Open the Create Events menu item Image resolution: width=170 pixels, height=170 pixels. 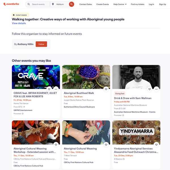click(103, 4)
